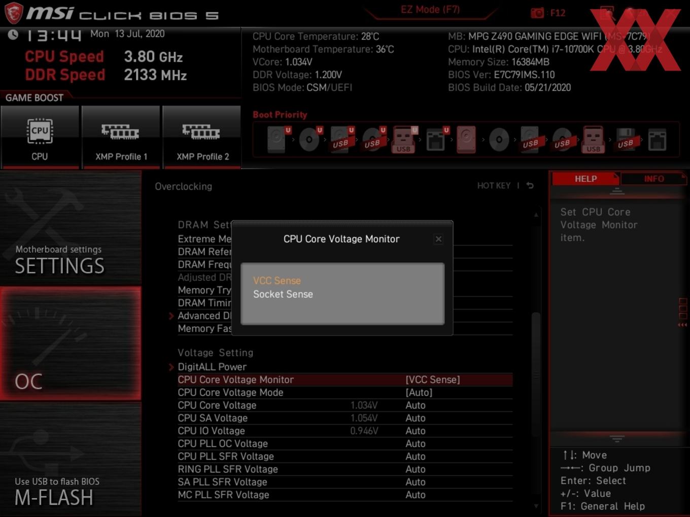Click the scroll-up arrow of settings list
Image resolution: width=690 pixels, height=517 pixels.
click(536, 215)
